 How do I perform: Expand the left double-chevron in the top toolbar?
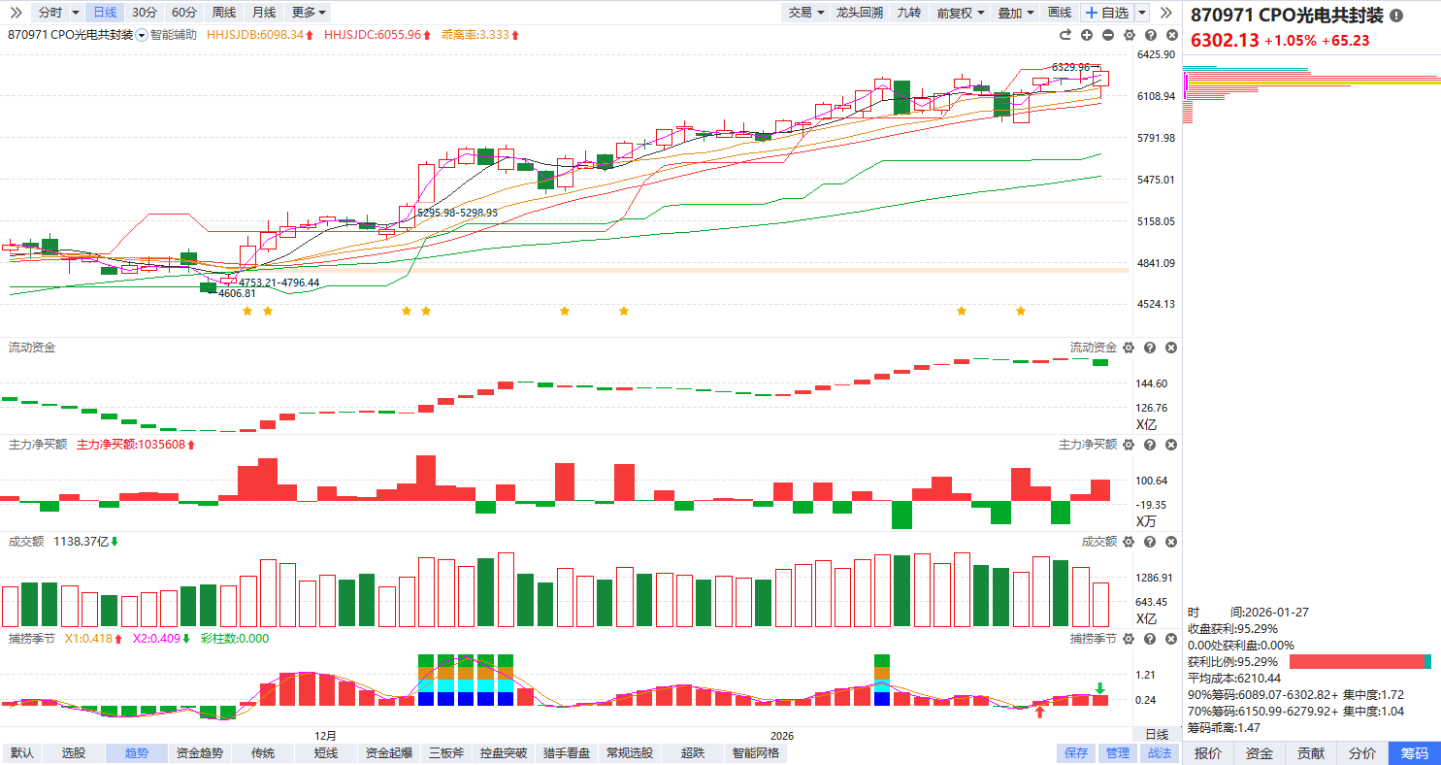point(16,13)
